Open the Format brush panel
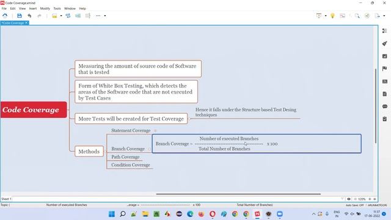Image resolution: width=391 pixels, height=220 pixels. (x=384, y=43)
